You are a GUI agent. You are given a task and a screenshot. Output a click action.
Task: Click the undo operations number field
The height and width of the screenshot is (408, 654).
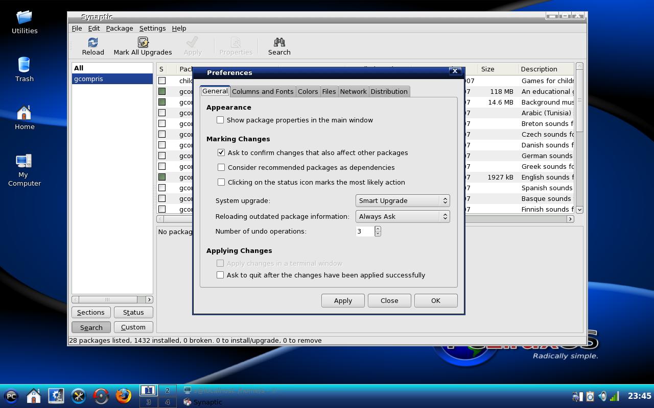tap(365, 231)
